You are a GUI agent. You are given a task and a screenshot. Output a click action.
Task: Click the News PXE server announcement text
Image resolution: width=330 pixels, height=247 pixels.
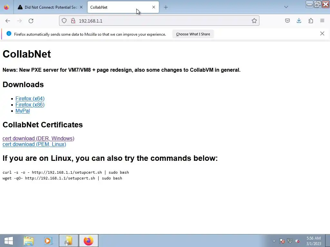coord(121,70)
